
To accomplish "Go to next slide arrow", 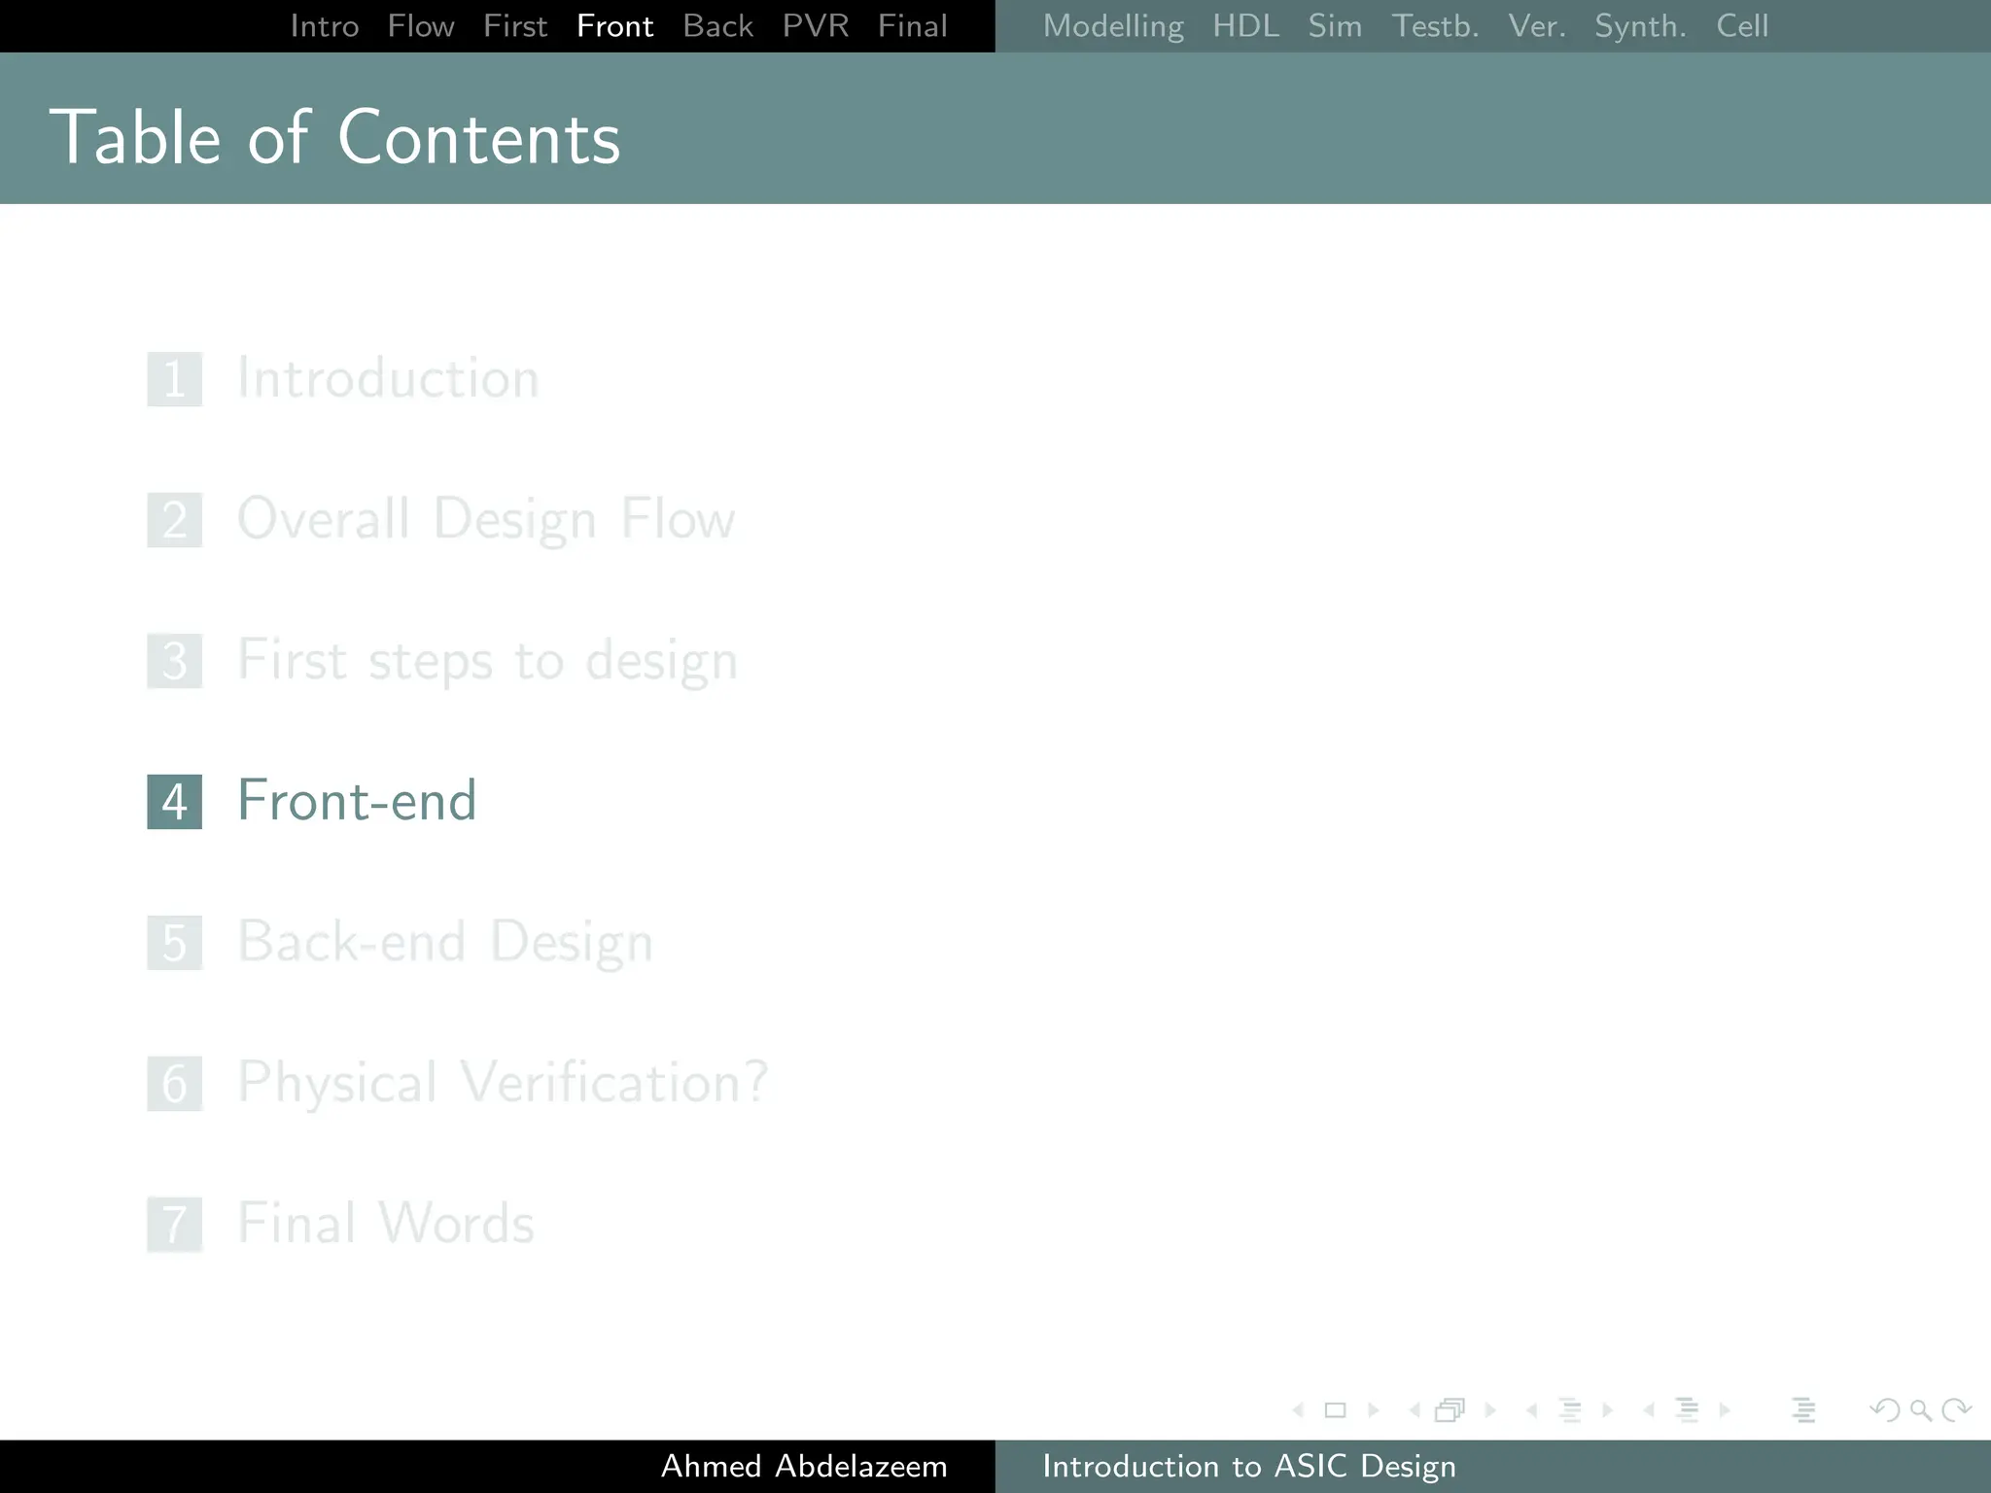I will point(1374,1409).
